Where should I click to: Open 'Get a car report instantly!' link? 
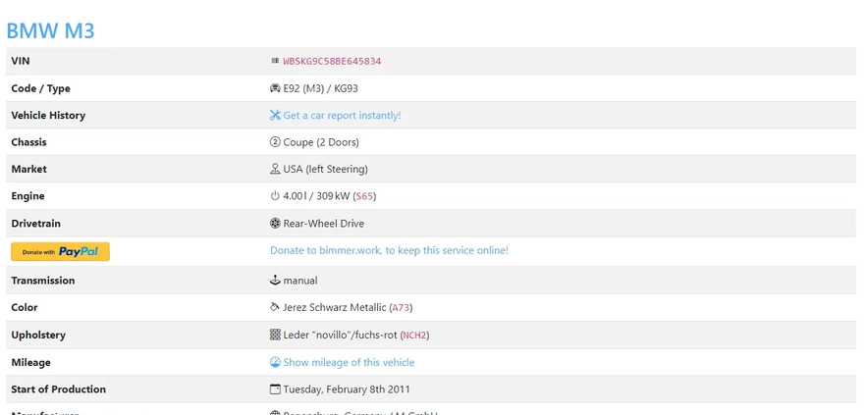343,116
